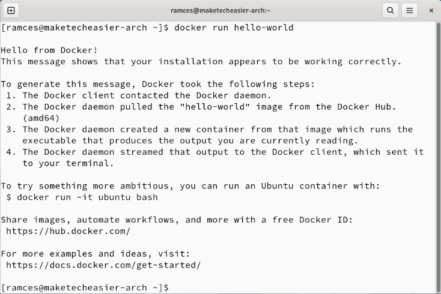Click the 'For more examples and ideas' line
Image resolution: width=441 pixels, height=294 pixels.
coord(96,253)
